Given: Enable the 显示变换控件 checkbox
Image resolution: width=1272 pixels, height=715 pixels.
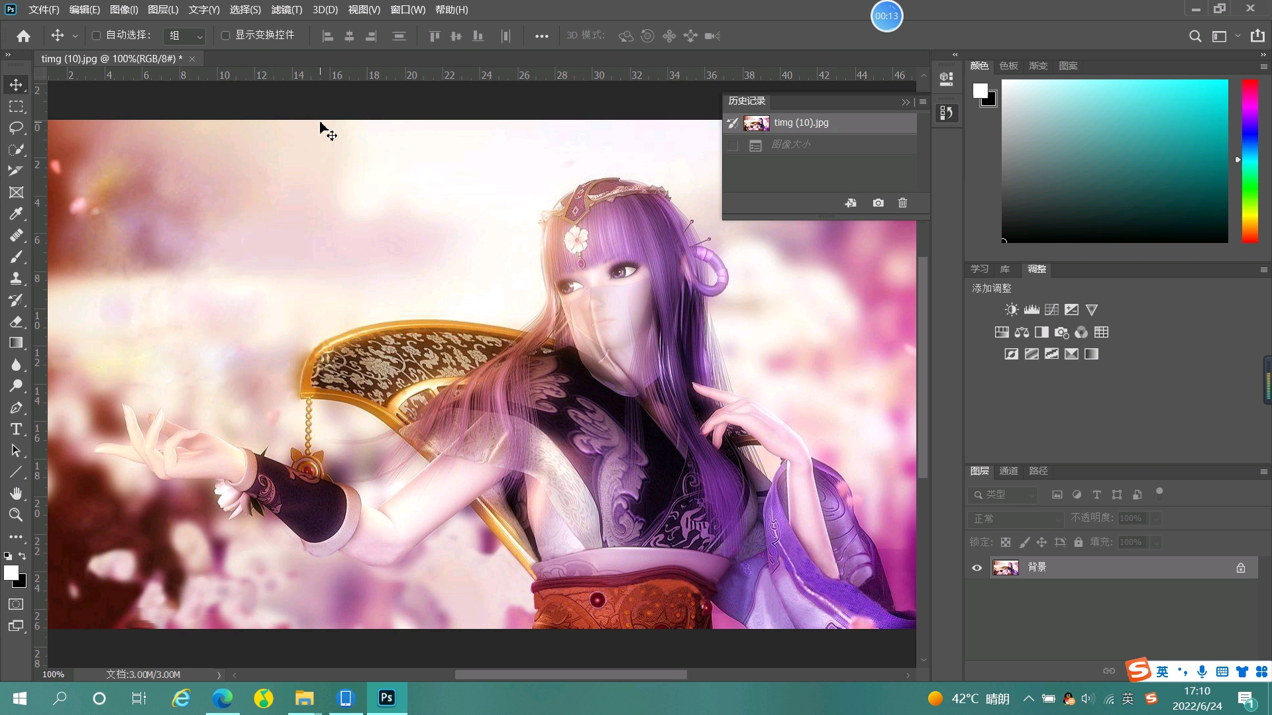Looking at the screenshot, I should click(x=225, y=35).
